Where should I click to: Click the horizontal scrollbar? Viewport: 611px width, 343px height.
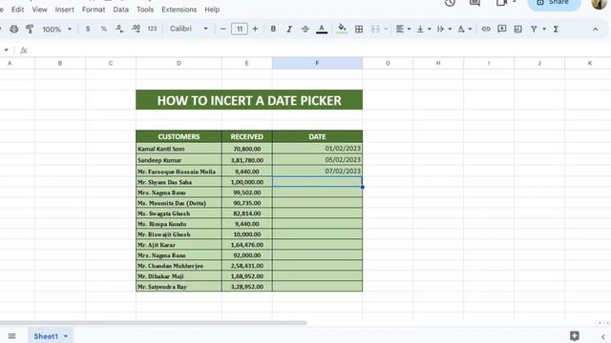click(x=153, y=323)
